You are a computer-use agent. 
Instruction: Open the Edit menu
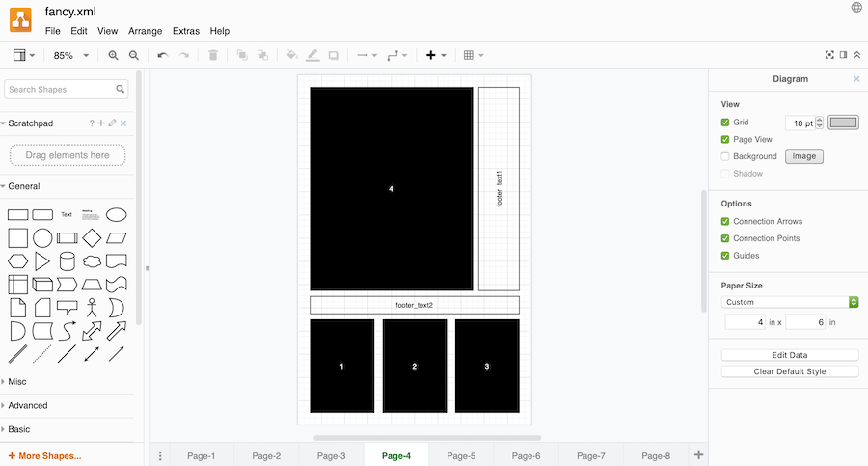click(79, 31)
